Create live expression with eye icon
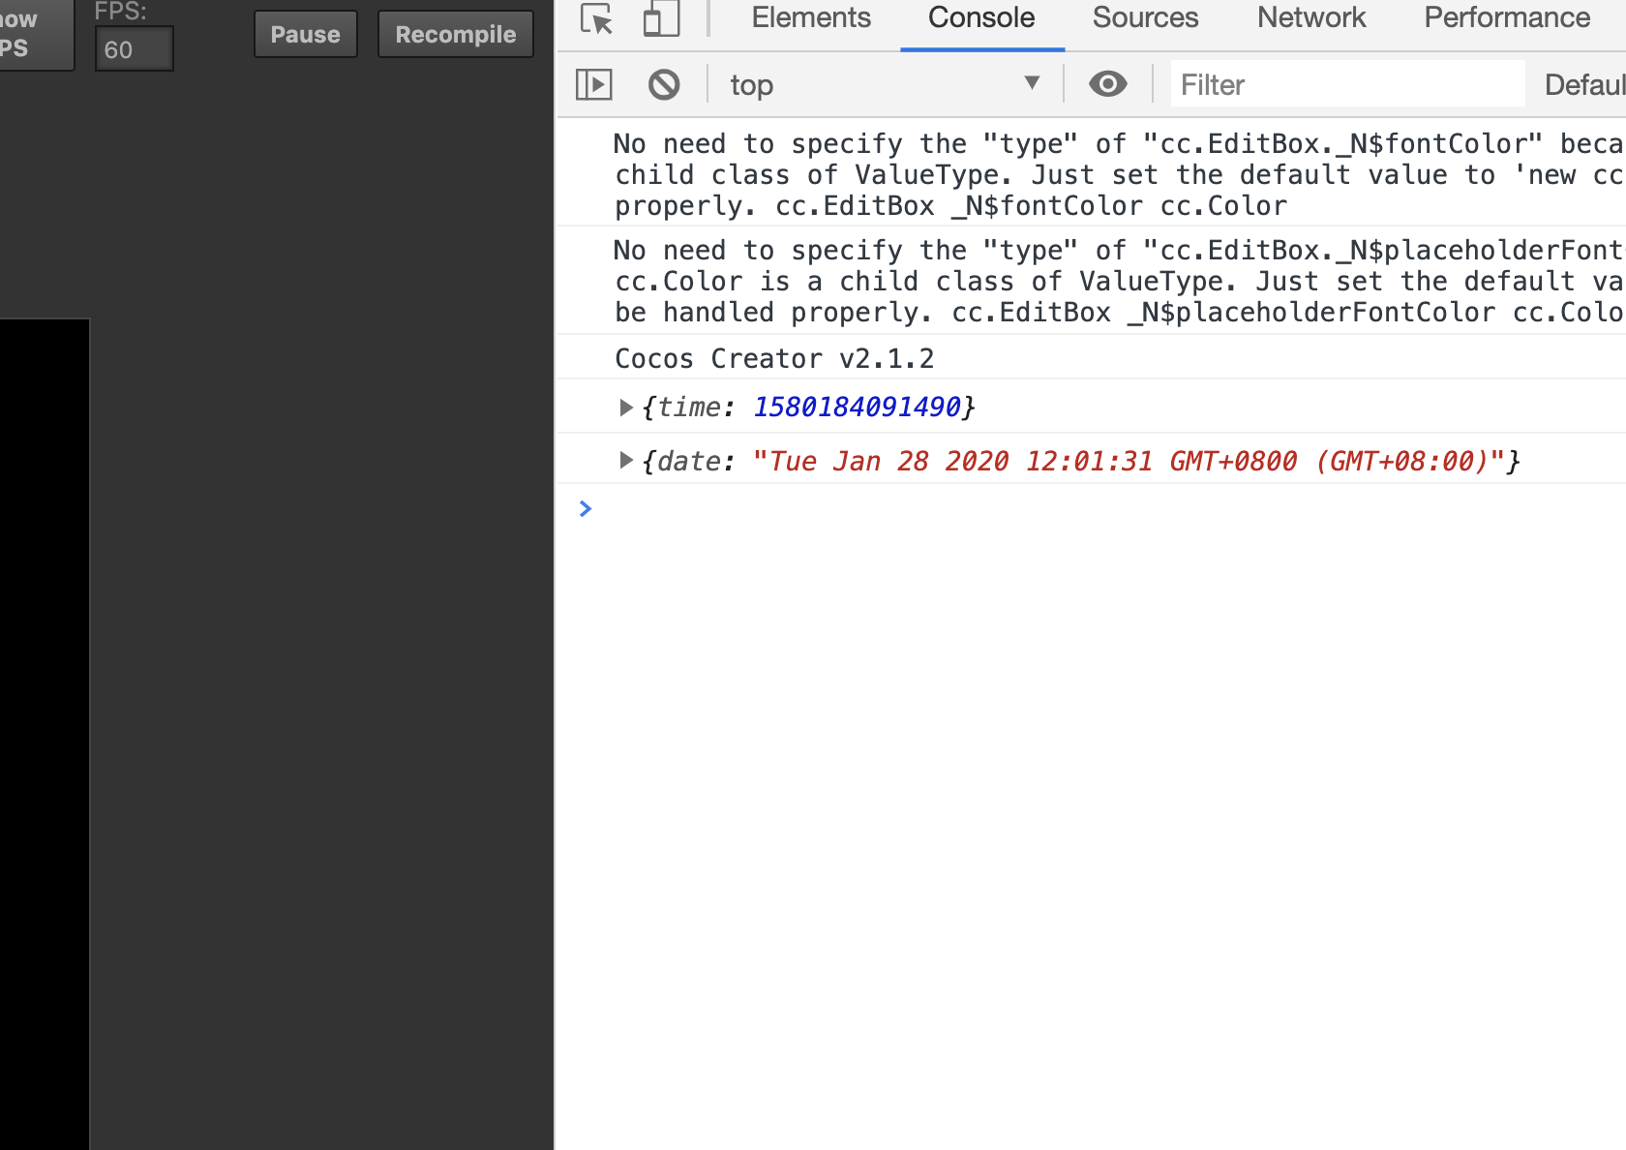 tap(1107, 85)
